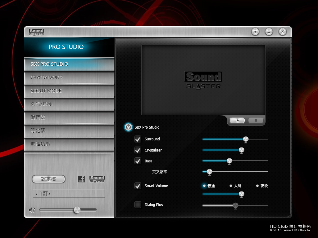Open the title bar dropdown arrow menu
The width and height of the screenshot is (318, 238).
(x=255, y=32)
